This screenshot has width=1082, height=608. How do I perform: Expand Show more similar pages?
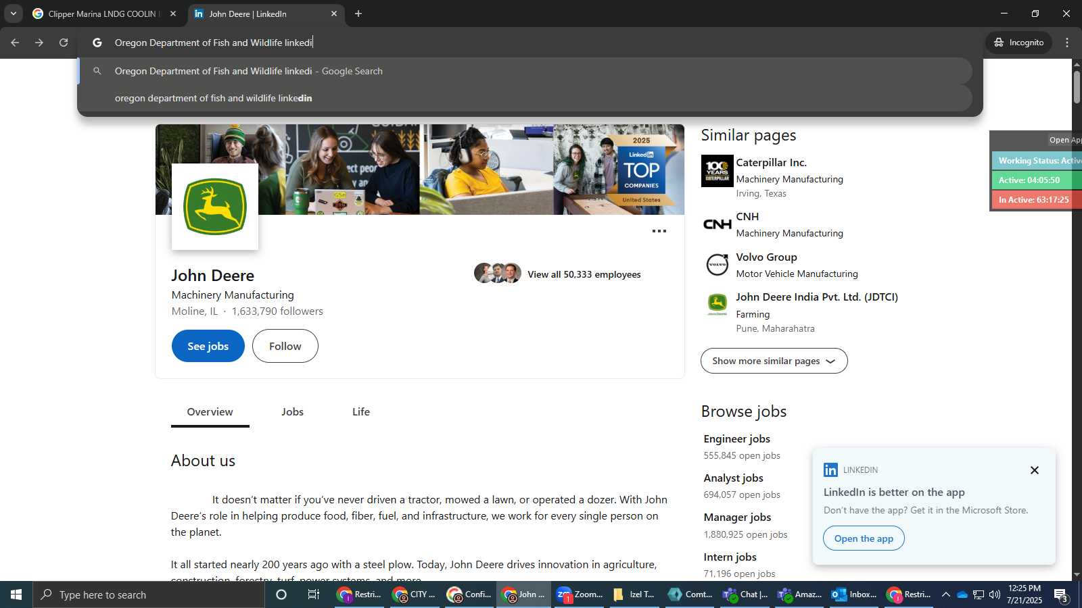pyautogui.click(x=774, y=361)
